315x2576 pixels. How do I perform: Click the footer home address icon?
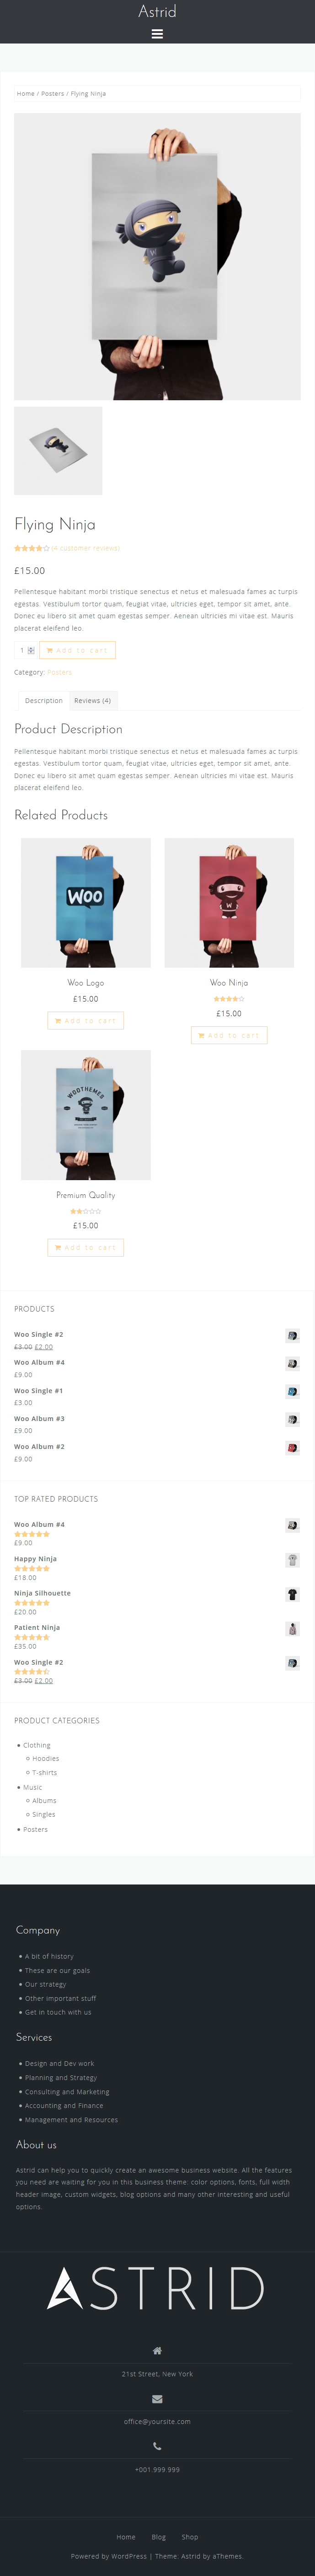[x=157, y=2350]
